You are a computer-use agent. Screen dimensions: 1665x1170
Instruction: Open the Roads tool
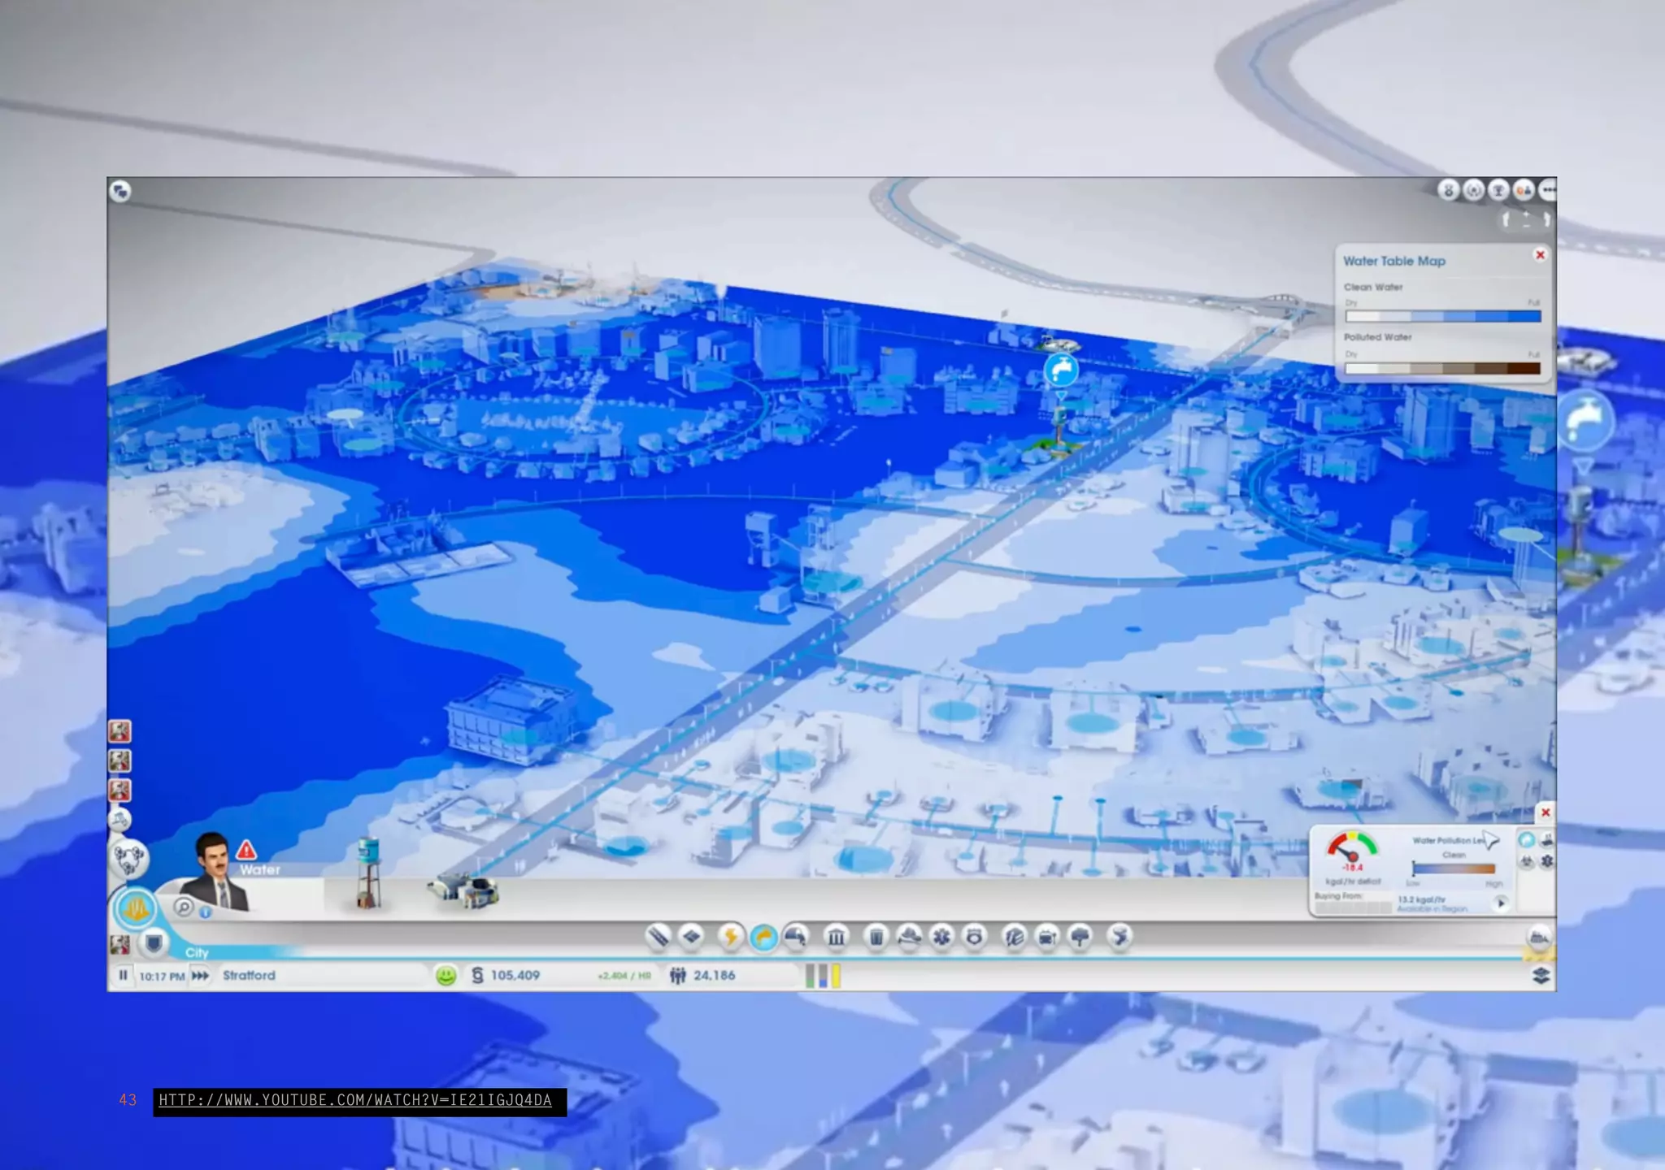[x=658, y=937]
